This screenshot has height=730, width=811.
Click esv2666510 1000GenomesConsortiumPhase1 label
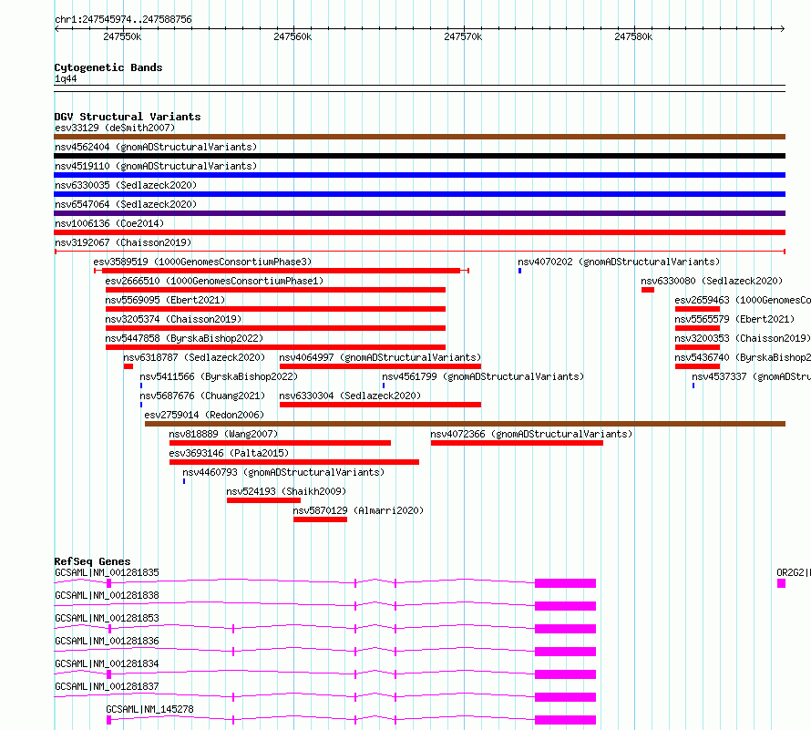point(214,281)
